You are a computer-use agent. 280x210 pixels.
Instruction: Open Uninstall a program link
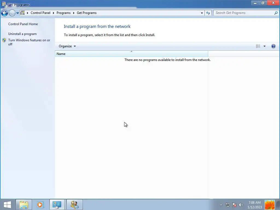22,34
